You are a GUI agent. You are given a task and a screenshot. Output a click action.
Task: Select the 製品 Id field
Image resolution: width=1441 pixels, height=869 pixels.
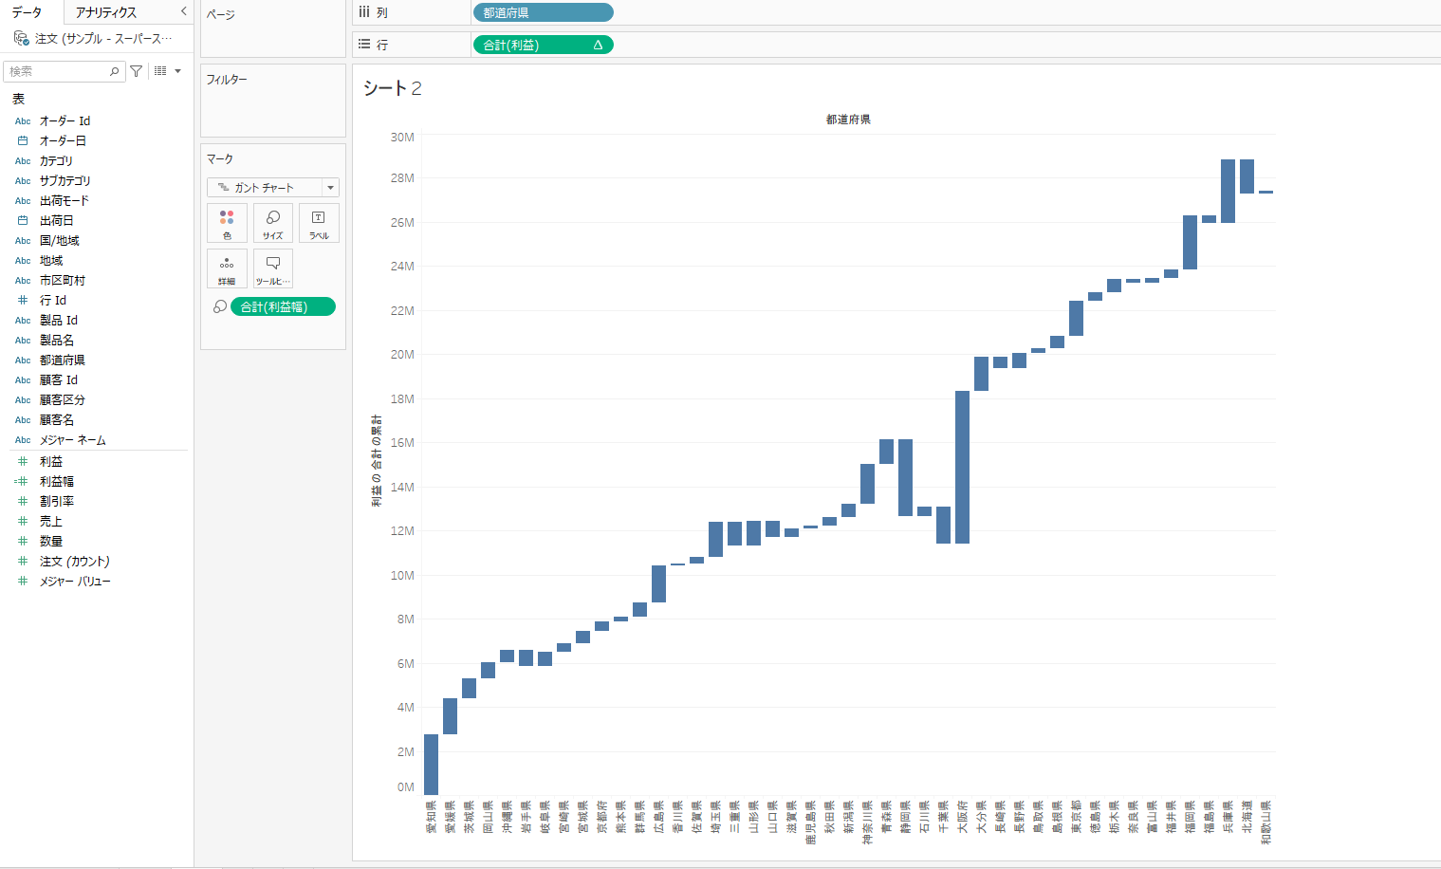click(x=59, y=320)
